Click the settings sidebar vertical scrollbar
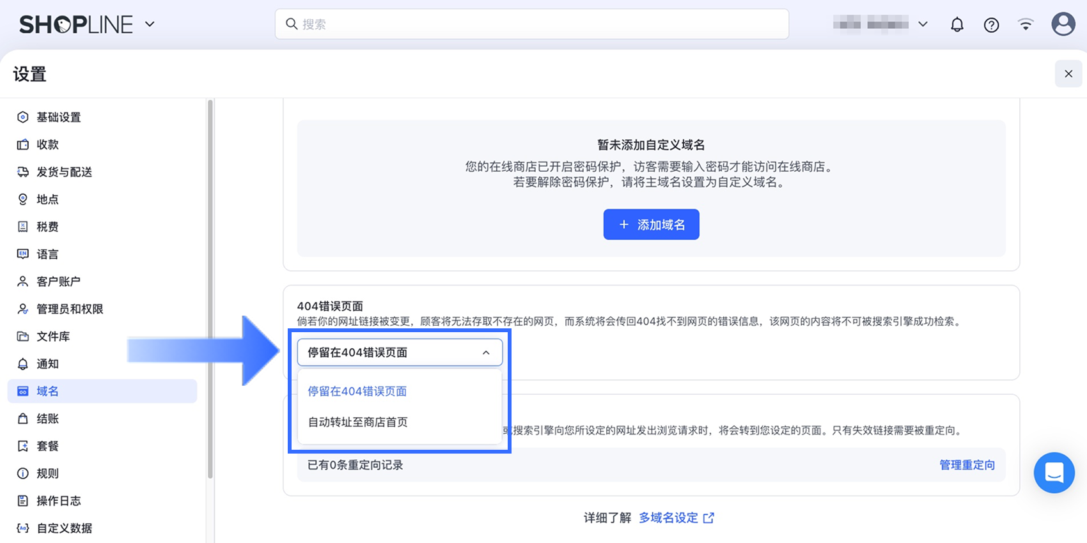 point(210,287)
